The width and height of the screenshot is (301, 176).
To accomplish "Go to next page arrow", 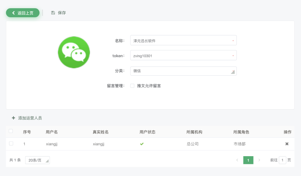I will (x=259, y=160).
